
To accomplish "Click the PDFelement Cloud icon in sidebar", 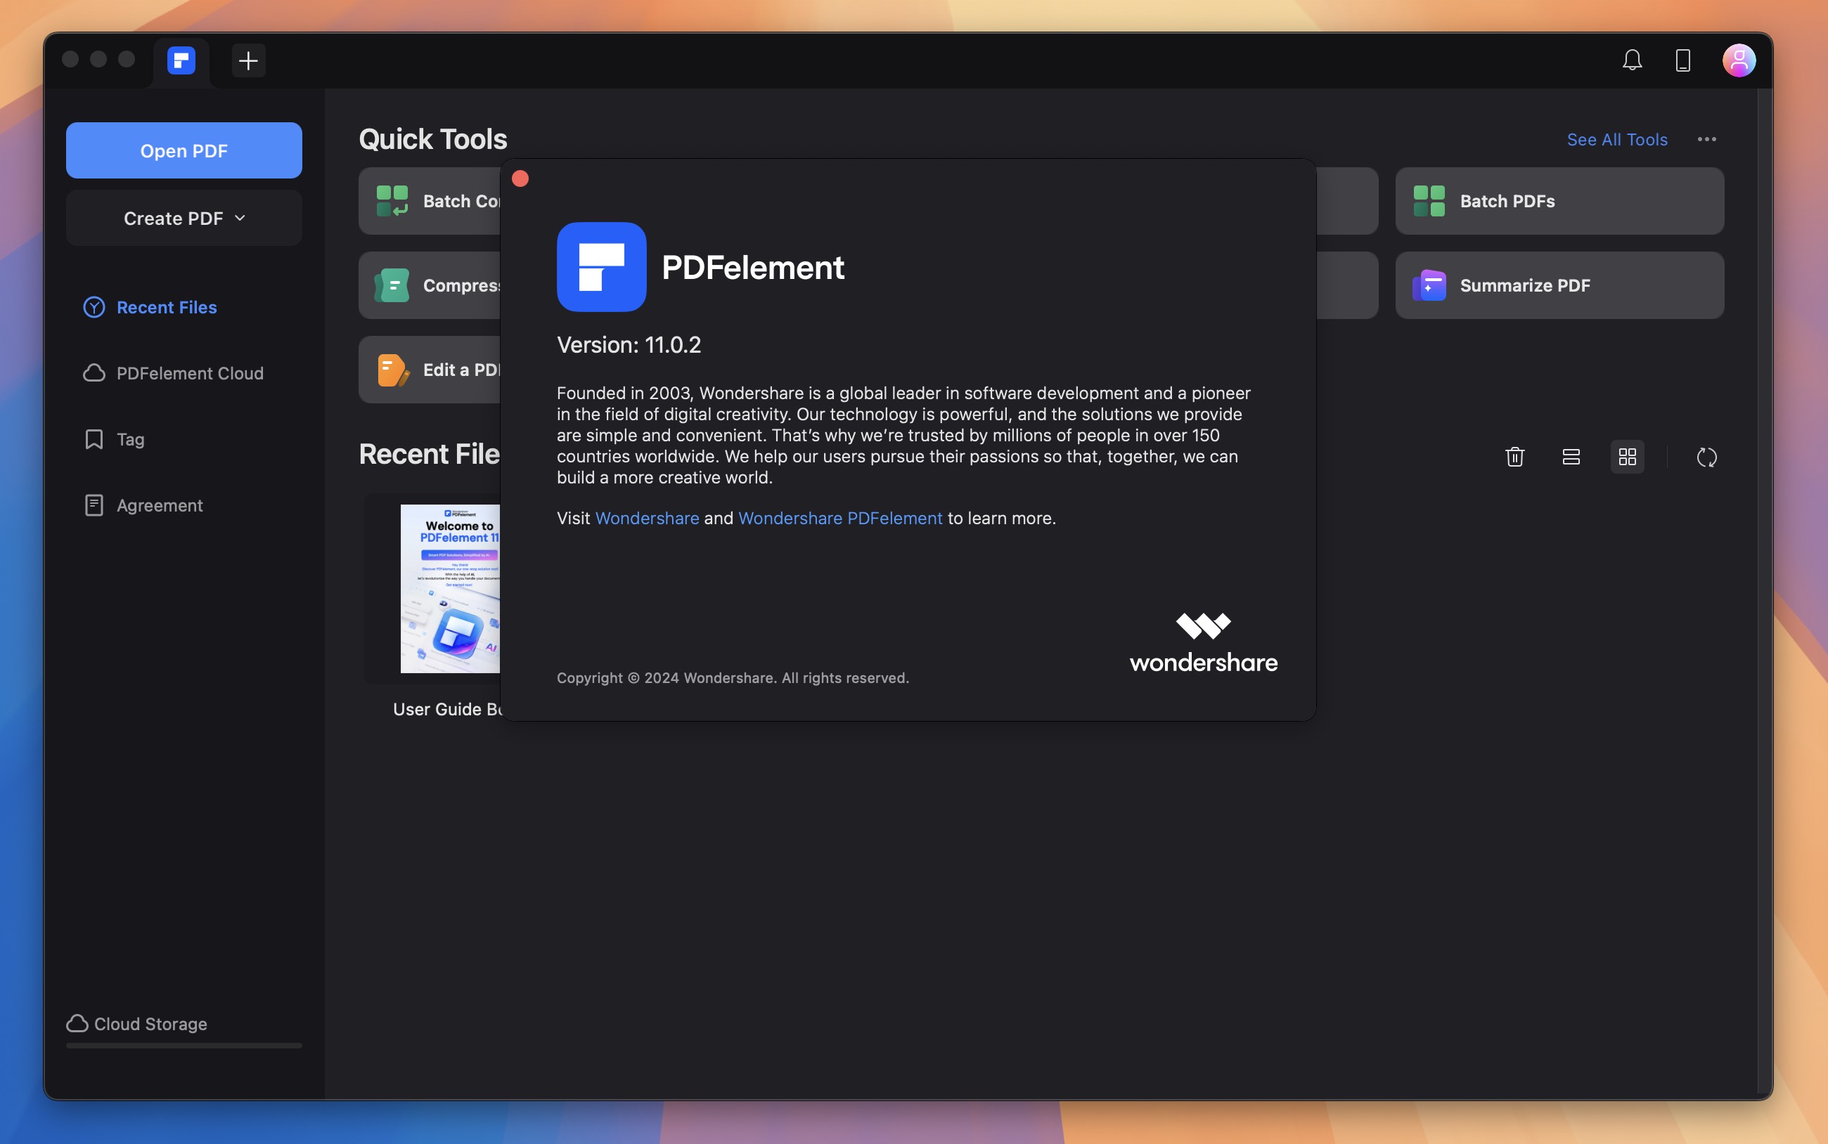I will coord(94,373).
